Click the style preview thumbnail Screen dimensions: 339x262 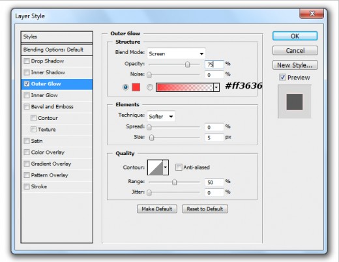[x=295, y=102]
